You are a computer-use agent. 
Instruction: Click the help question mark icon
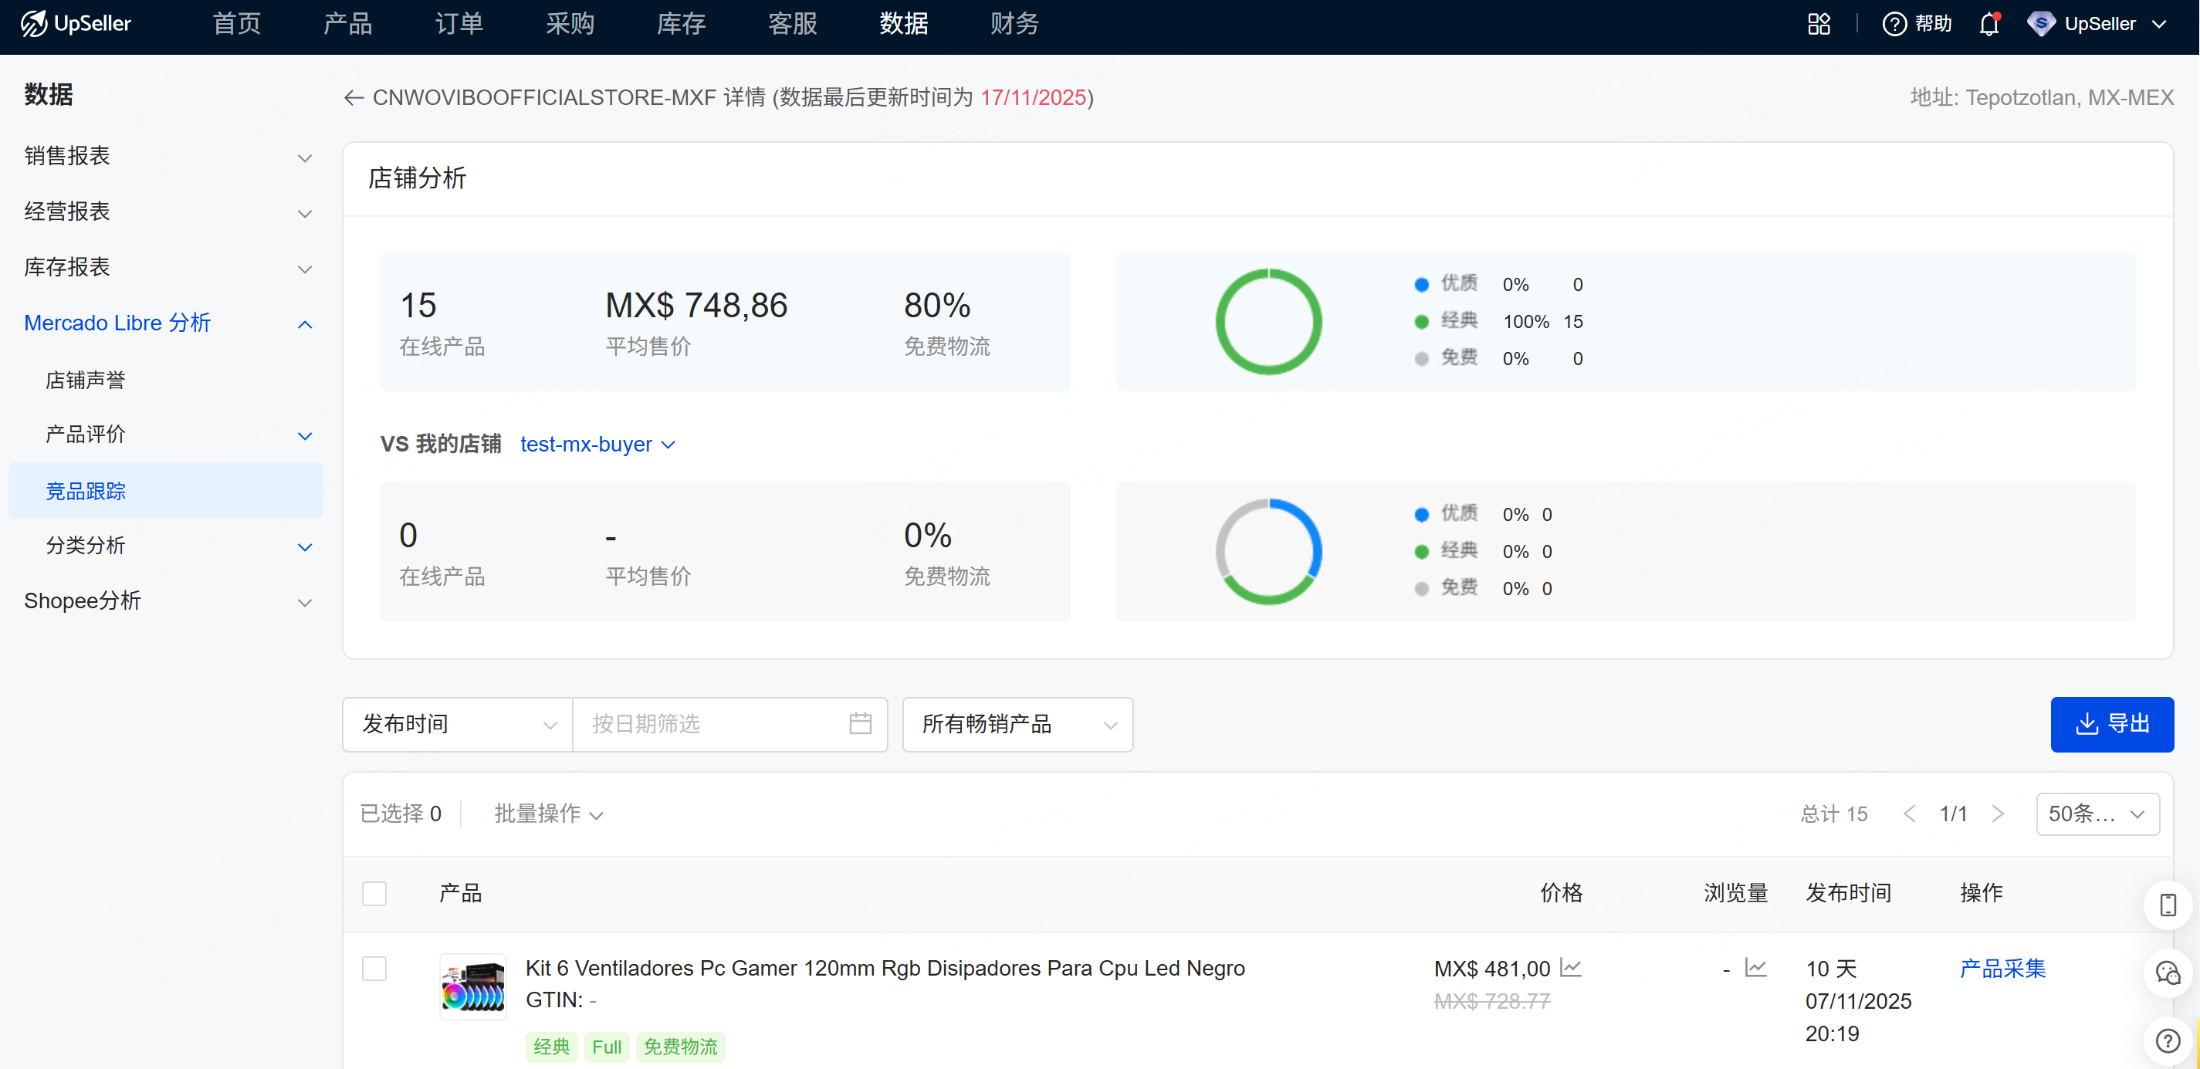pos(1894,24)
